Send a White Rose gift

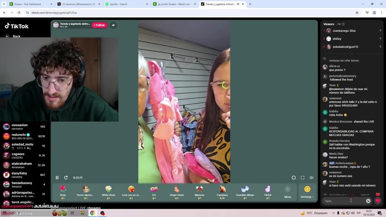coord(109,192)
